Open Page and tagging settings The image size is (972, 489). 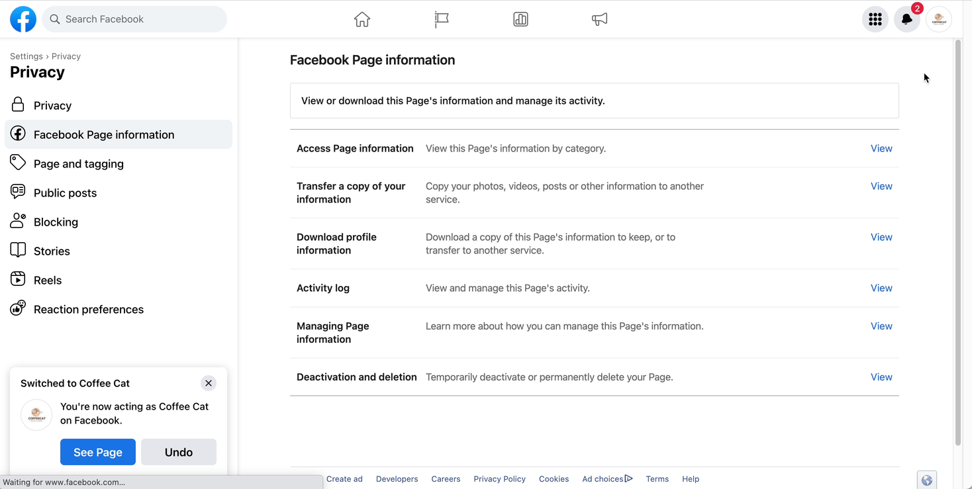pos(119,163)
